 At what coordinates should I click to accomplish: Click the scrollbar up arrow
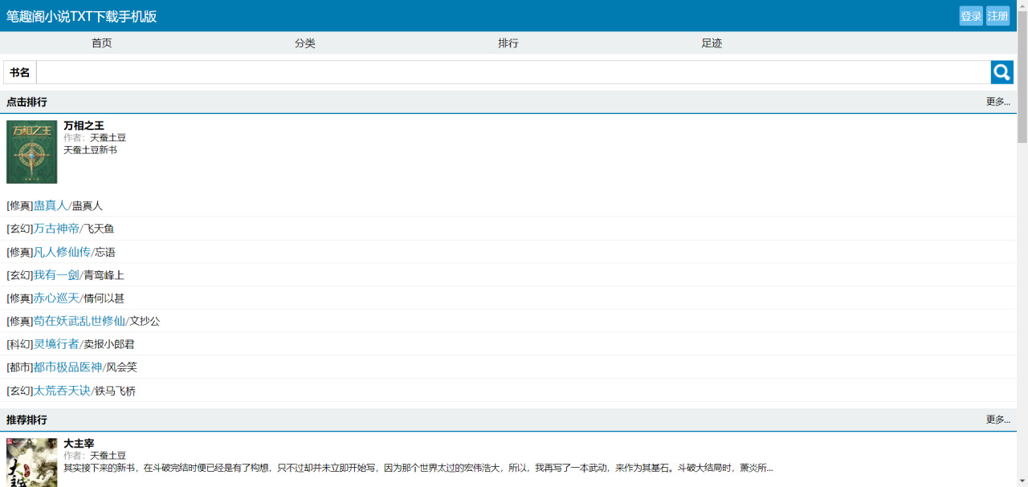tap(1022, 5)
